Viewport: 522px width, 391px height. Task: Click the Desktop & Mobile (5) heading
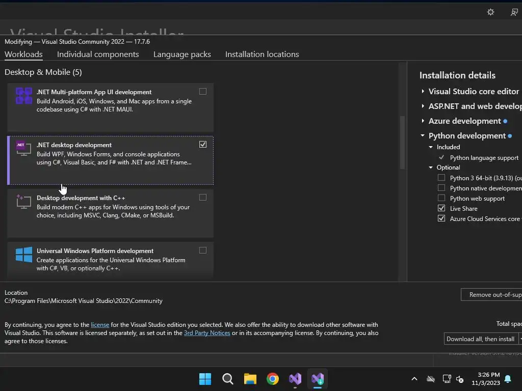pos(43,72)
